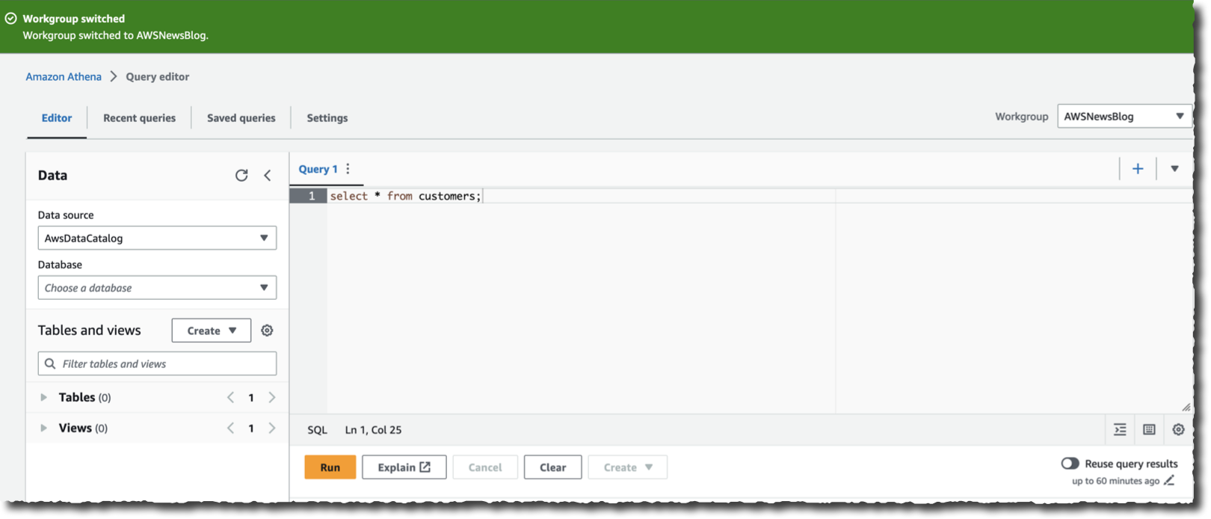This screenshot has width=1211, height=519.
Task: Click the search icon in filter box
Action: 50,363
